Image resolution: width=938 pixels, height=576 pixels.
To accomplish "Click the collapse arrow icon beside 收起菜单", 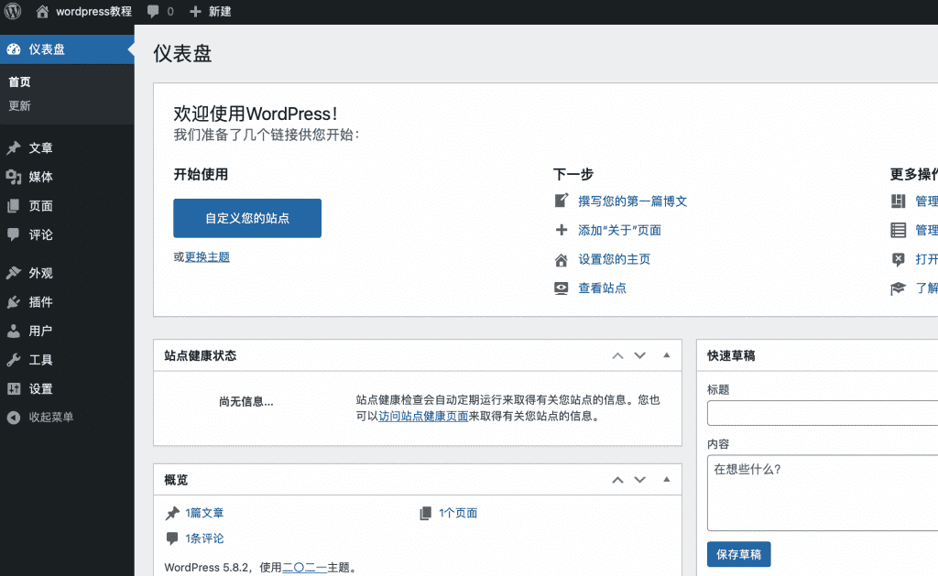I will [x=14, y=418].
